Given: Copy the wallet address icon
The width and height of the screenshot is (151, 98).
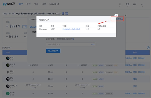Looking at the screenshot, I should [x=63, y=13].
